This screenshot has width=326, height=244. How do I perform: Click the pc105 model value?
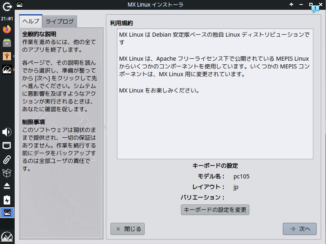(241, 176)
